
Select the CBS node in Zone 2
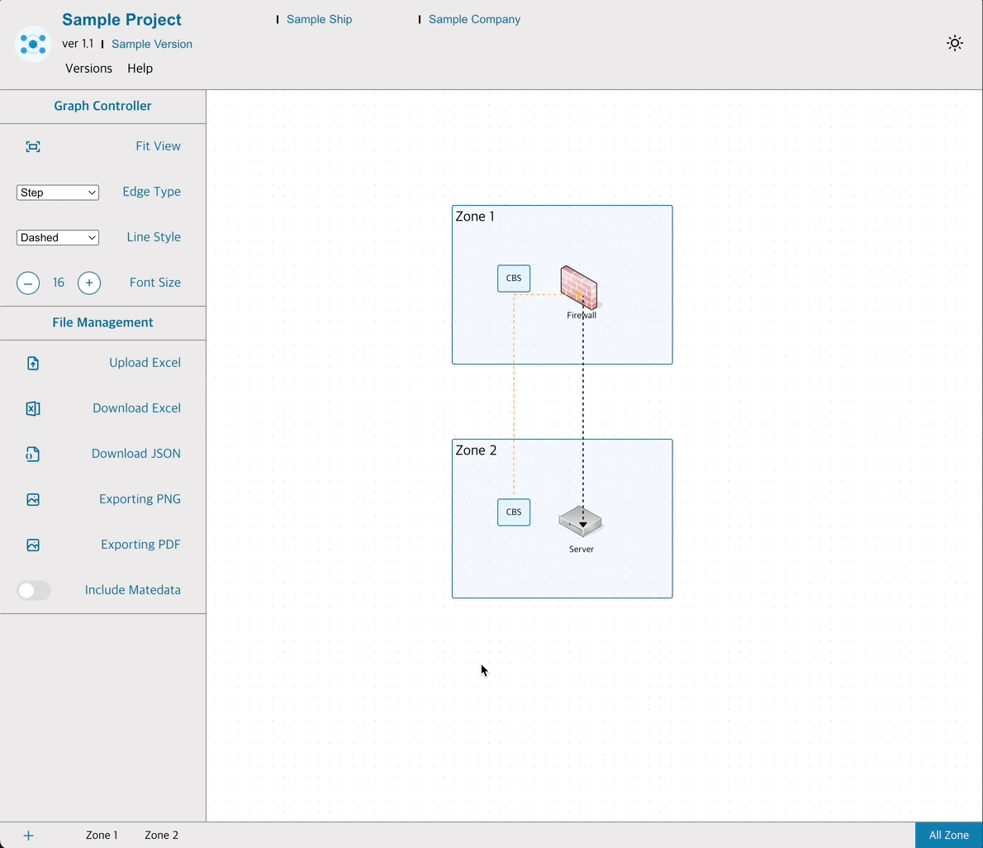pos(514,512)
